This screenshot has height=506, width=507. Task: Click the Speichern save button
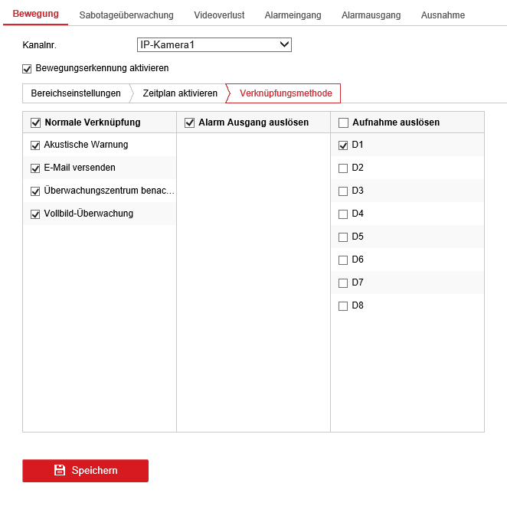[85, 471]
